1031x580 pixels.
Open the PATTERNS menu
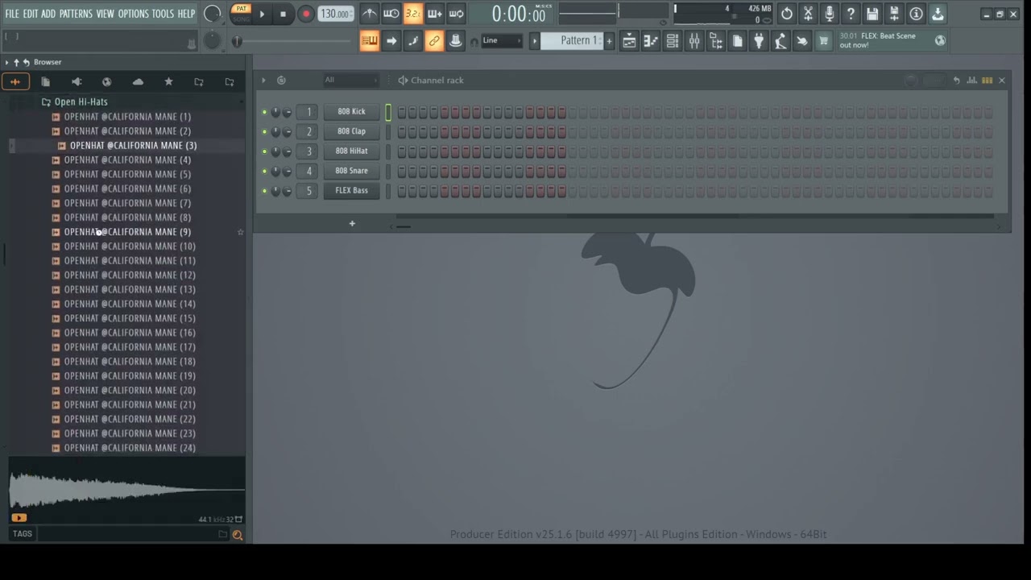(76, 14)
